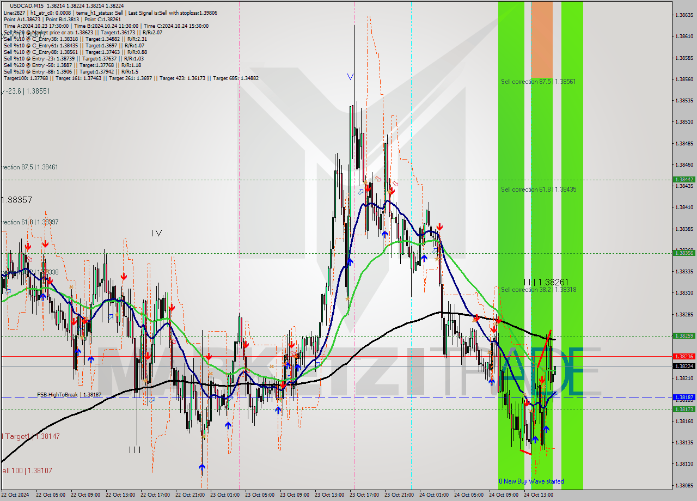The height and width of the screenshot is (501, 697).
Task: Select the 'Sell correction 38.2 | 1.38318' label
Action: [539, 290]
